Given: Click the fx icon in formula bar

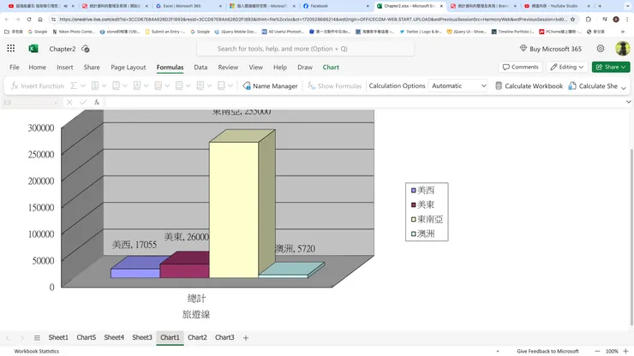Looking at the screenshot, I should (97, 102).
